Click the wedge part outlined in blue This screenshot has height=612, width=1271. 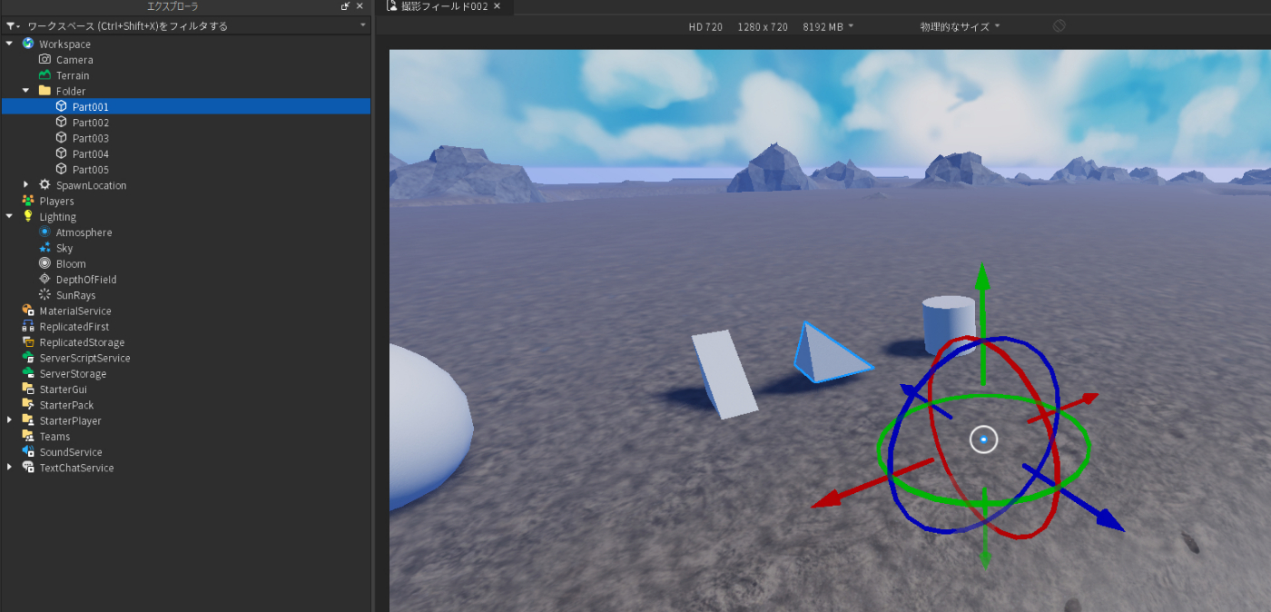tap(826, 359)
